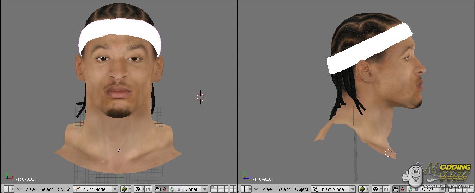The image size is (475, 193).
Task: Select the rotate manipulator ring in the left viewport
Action: 172,189
